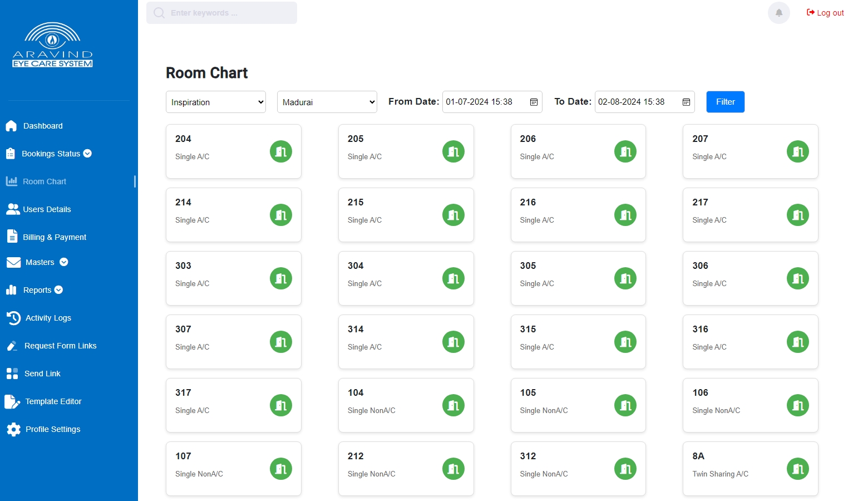This screenshot has width=848, height=501.
Task: Expand the Bookings Status submenu
Action: (x=87, y=154)
